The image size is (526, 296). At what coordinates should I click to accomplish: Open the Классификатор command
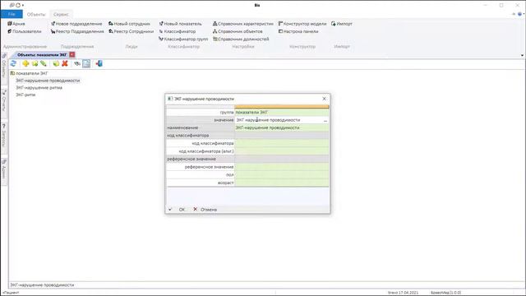click(178, 31)
